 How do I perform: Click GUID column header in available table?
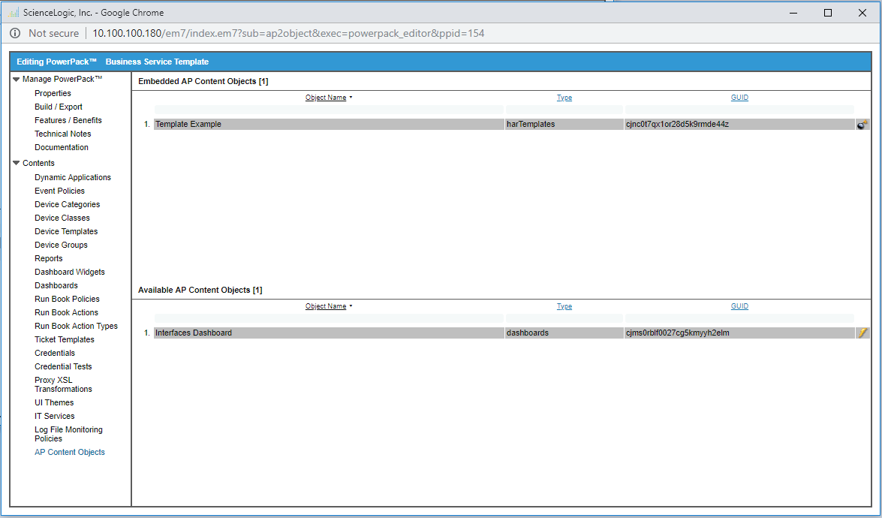click(739, 306)
